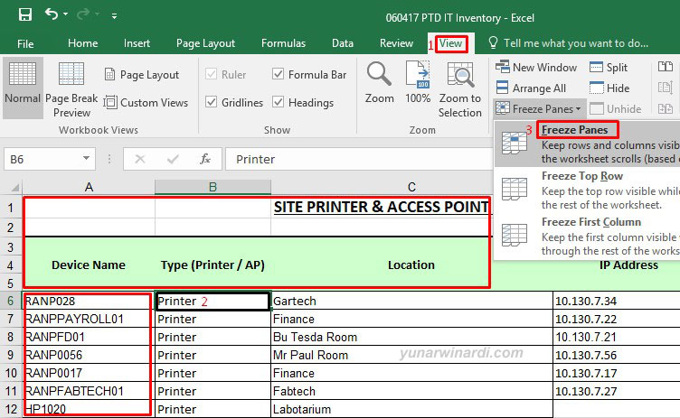Switch to the Home tab

click(83, 43)
